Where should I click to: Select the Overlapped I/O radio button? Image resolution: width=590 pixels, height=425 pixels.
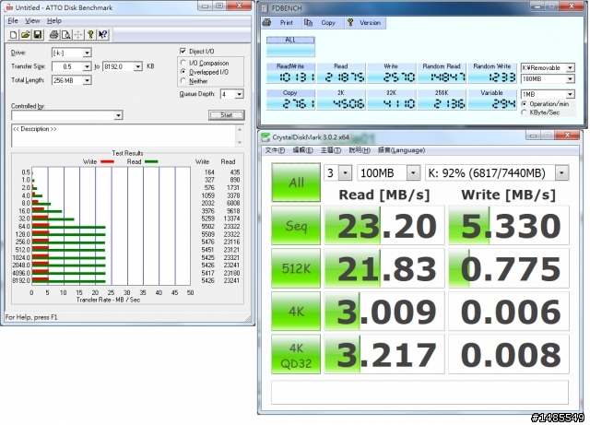pos(183,72)
